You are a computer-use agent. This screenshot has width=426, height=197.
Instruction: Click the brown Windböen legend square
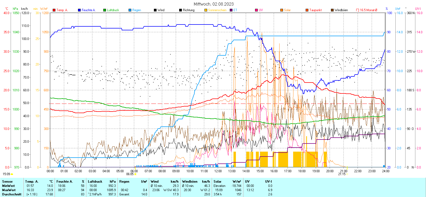tap(332, 10)
